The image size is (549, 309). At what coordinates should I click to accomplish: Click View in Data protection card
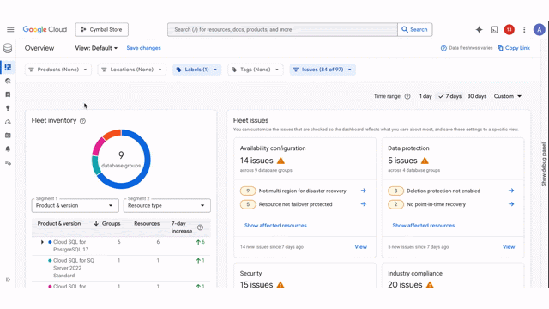tap(509, 247)
